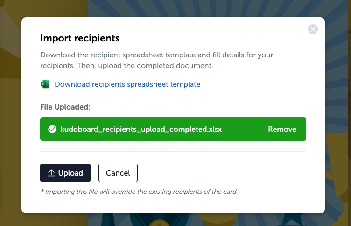Click the Upload button
The image size is (351, 226).
65,173
